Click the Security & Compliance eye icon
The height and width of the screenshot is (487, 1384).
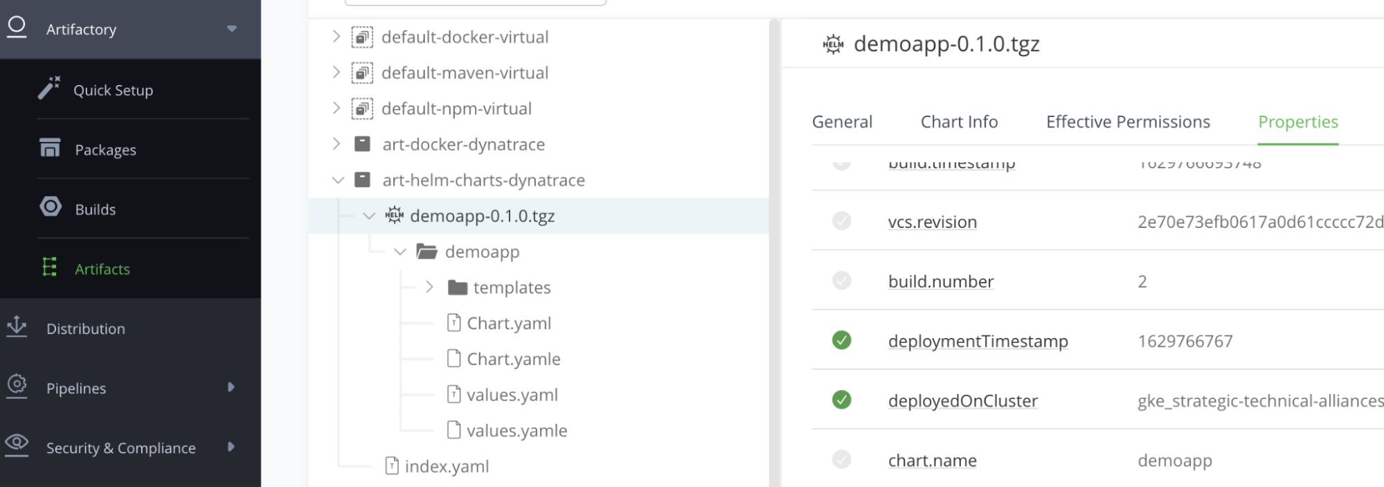click(x=17, y=445)
